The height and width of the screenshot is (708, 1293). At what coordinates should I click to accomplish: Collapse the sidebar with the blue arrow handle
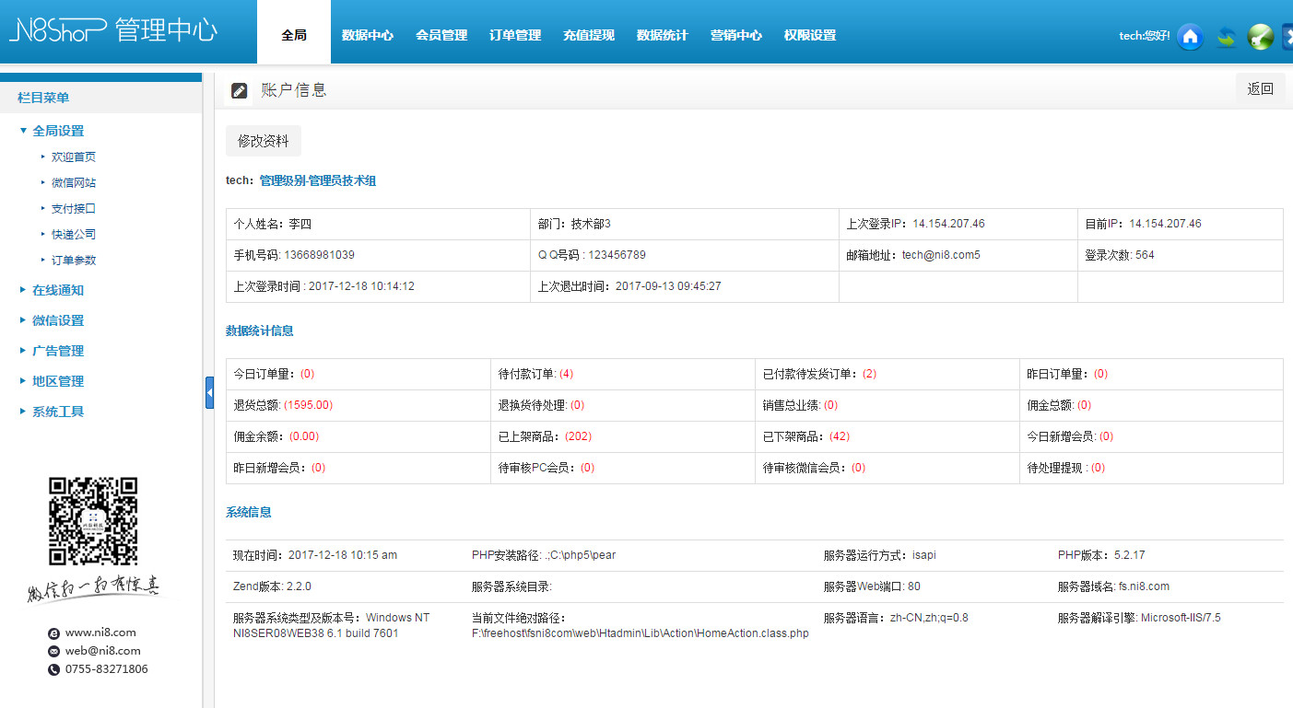pos(209,392)
